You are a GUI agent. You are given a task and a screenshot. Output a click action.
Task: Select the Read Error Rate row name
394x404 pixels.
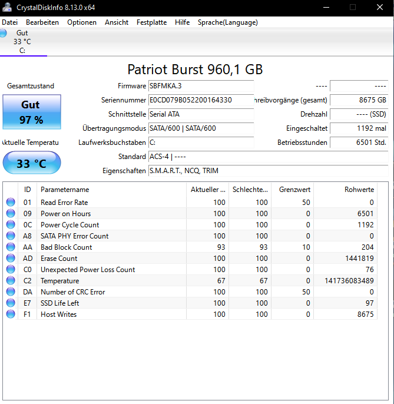click(64, 203)
